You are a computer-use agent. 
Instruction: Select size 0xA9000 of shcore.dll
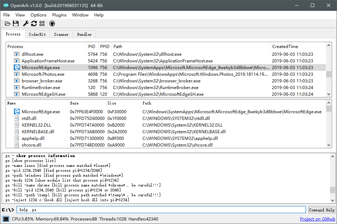click(x=116, y=145)
